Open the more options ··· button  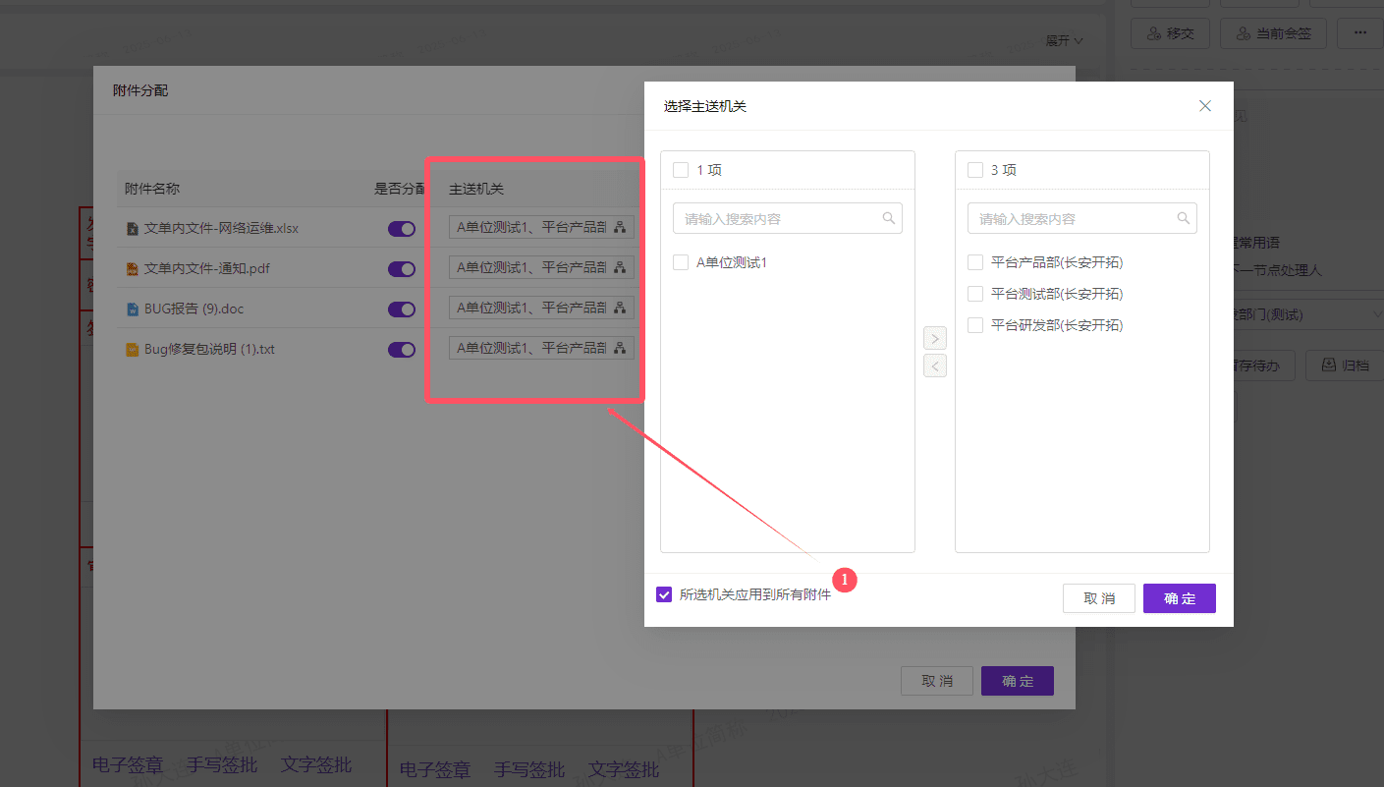tap(1359, 33)
